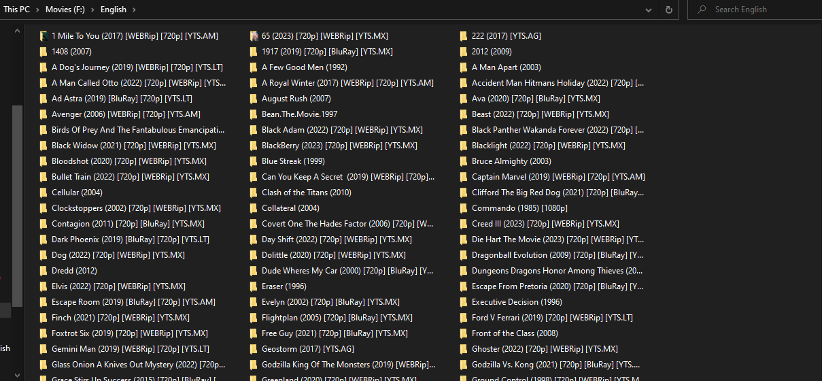Open the address bar history dropdown
The height and width of the screenshot is (381, 822).
pos(649,10)
